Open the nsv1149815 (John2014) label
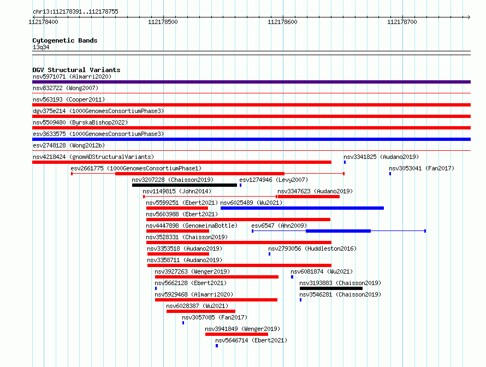This screenshot has height=367, width=486. pyautogui.click(x=177, y=191)
